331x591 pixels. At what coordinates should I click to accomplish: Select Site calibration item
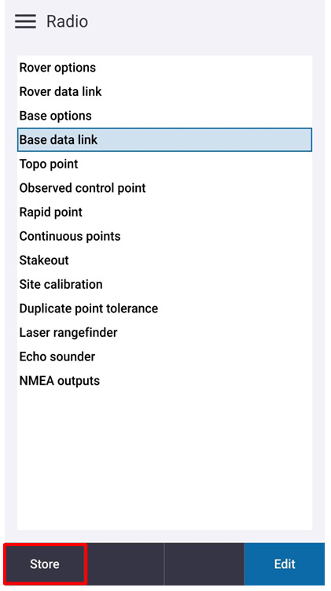[x=164, y=285]
